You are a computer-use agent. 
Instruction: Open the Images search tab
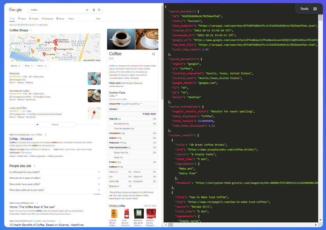34,18
